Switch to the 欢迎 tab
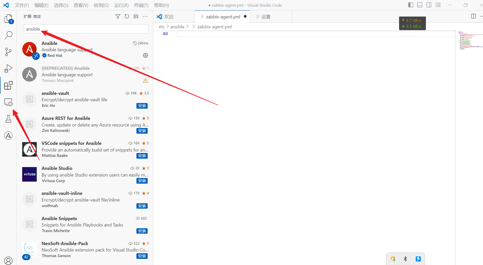The image size is (483, 265). pos(174,17)
